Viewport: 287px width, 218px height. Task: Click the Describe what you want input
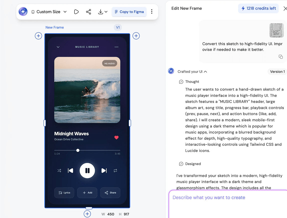[x=227, y=198]
